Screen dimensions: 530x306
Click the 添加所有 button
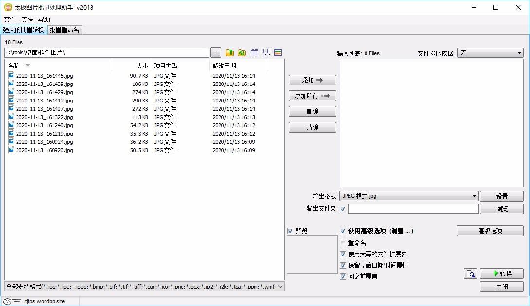pos(312,96)
